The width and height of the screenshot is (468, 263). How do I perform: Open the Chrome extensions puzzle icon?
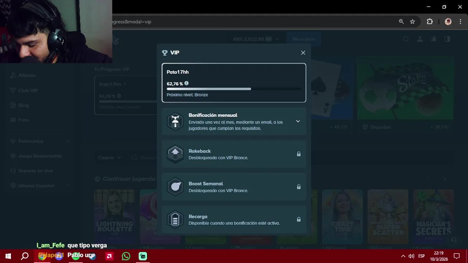pyautogui.click(x=430, y=22)
